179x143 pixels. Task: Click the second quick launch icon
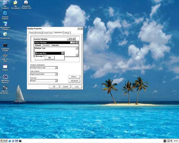pyautogui.click(x=13, y=141)
